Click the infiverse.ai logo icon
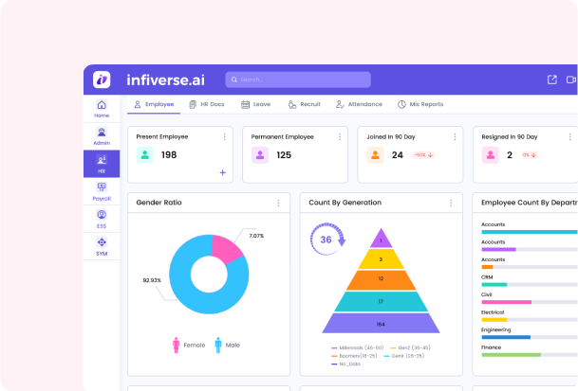Viewport: 578px width, 391px height. pyautogui.click(x=102, y=80)
